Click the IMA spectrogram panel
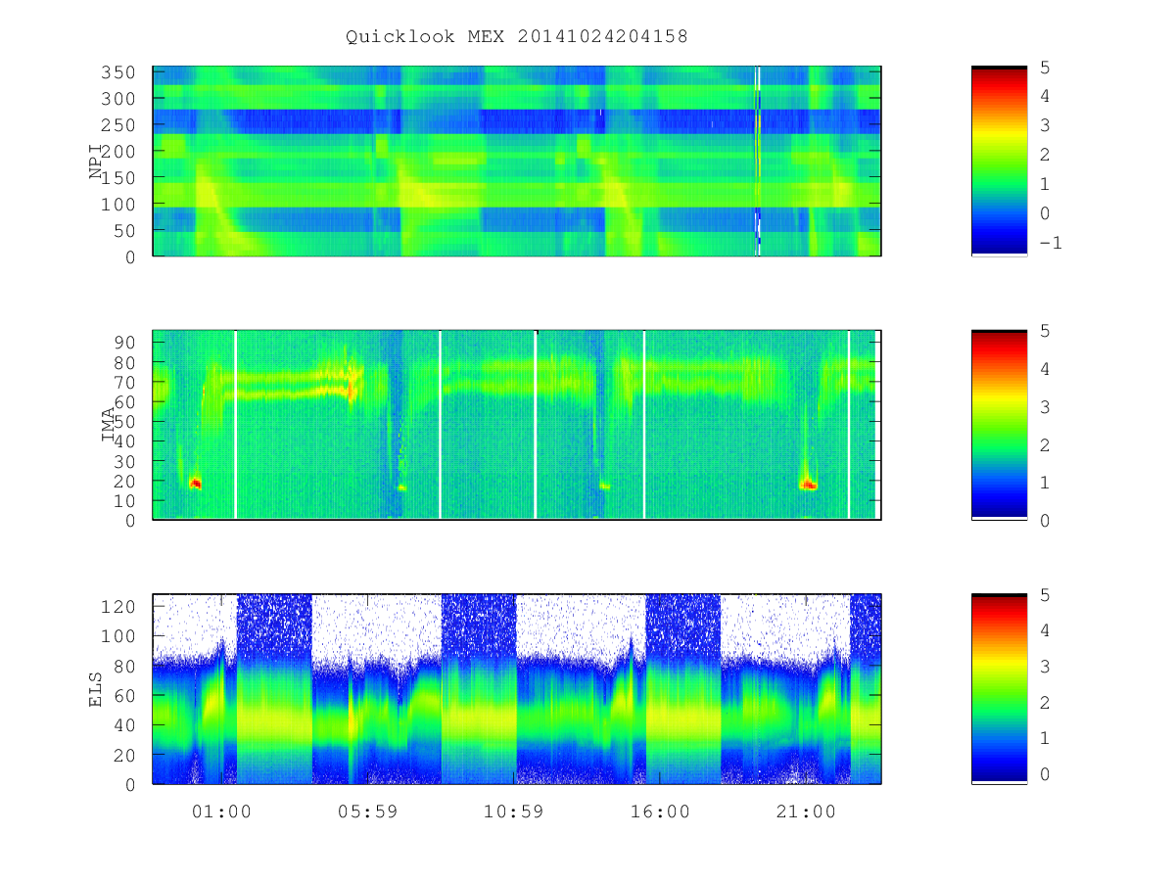 click(517, 425)
